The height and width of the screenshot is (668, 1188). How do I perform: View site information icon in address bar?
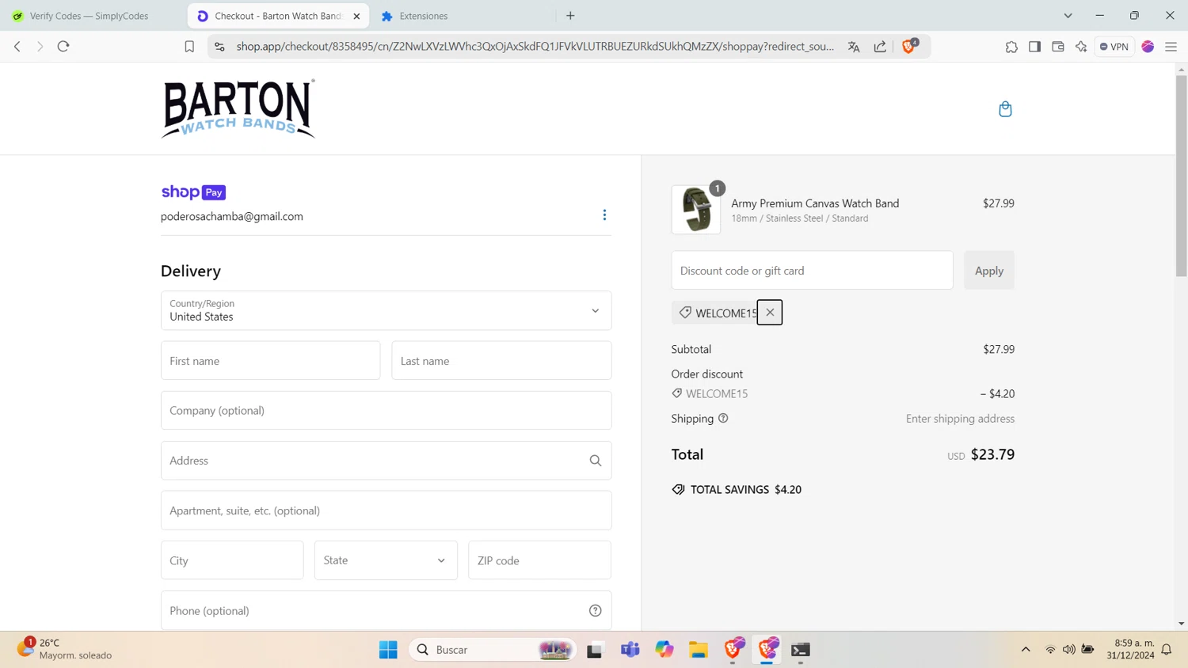(x=219, y=47)
